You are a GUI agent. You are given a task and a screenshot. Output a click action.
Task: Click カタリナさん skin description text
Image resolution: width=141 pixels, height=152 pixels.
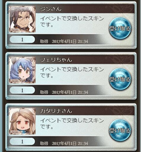72,123
